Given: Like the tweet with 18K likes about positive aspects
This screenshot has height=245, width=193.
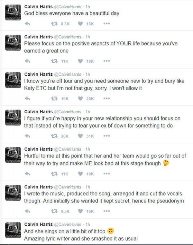Looking at the screenshot, I should coord(80,61).
